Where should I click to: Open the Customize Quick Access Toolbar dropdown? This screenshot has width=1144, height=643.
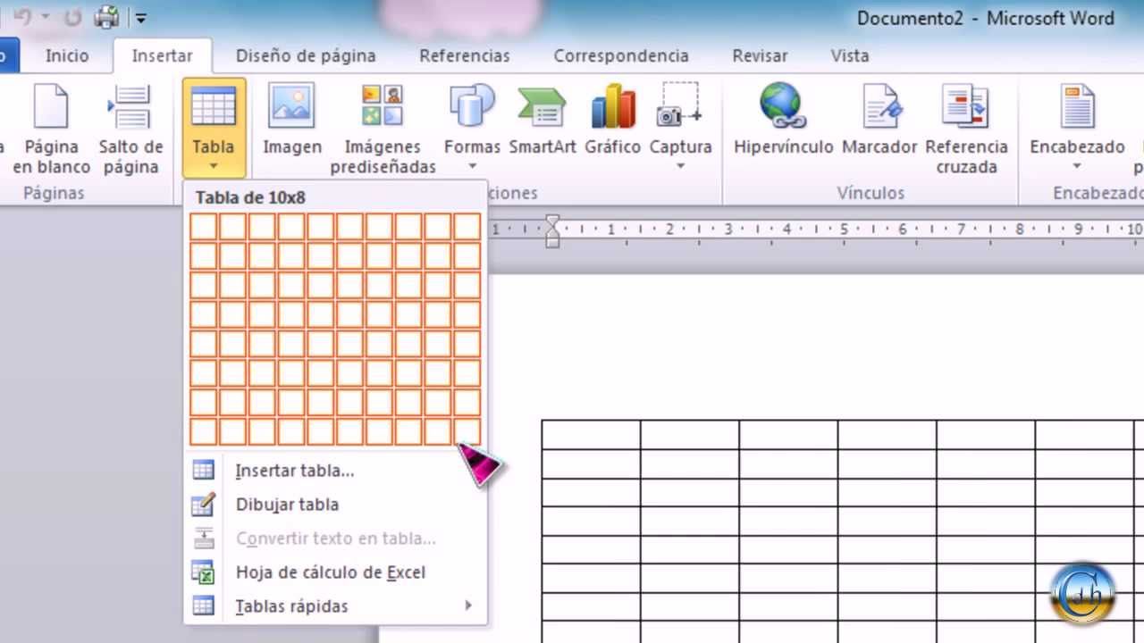(x=140, y=18)
